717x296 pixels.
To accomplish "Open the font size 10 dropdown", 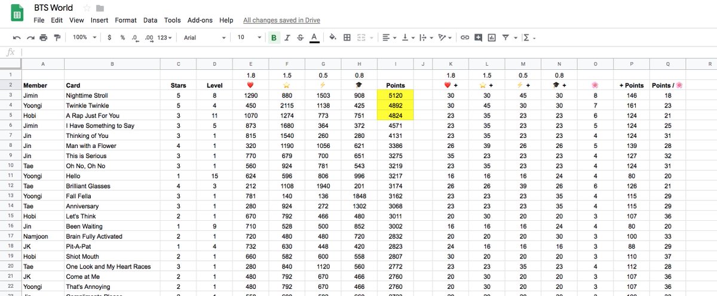I will (x=249, y=38).
